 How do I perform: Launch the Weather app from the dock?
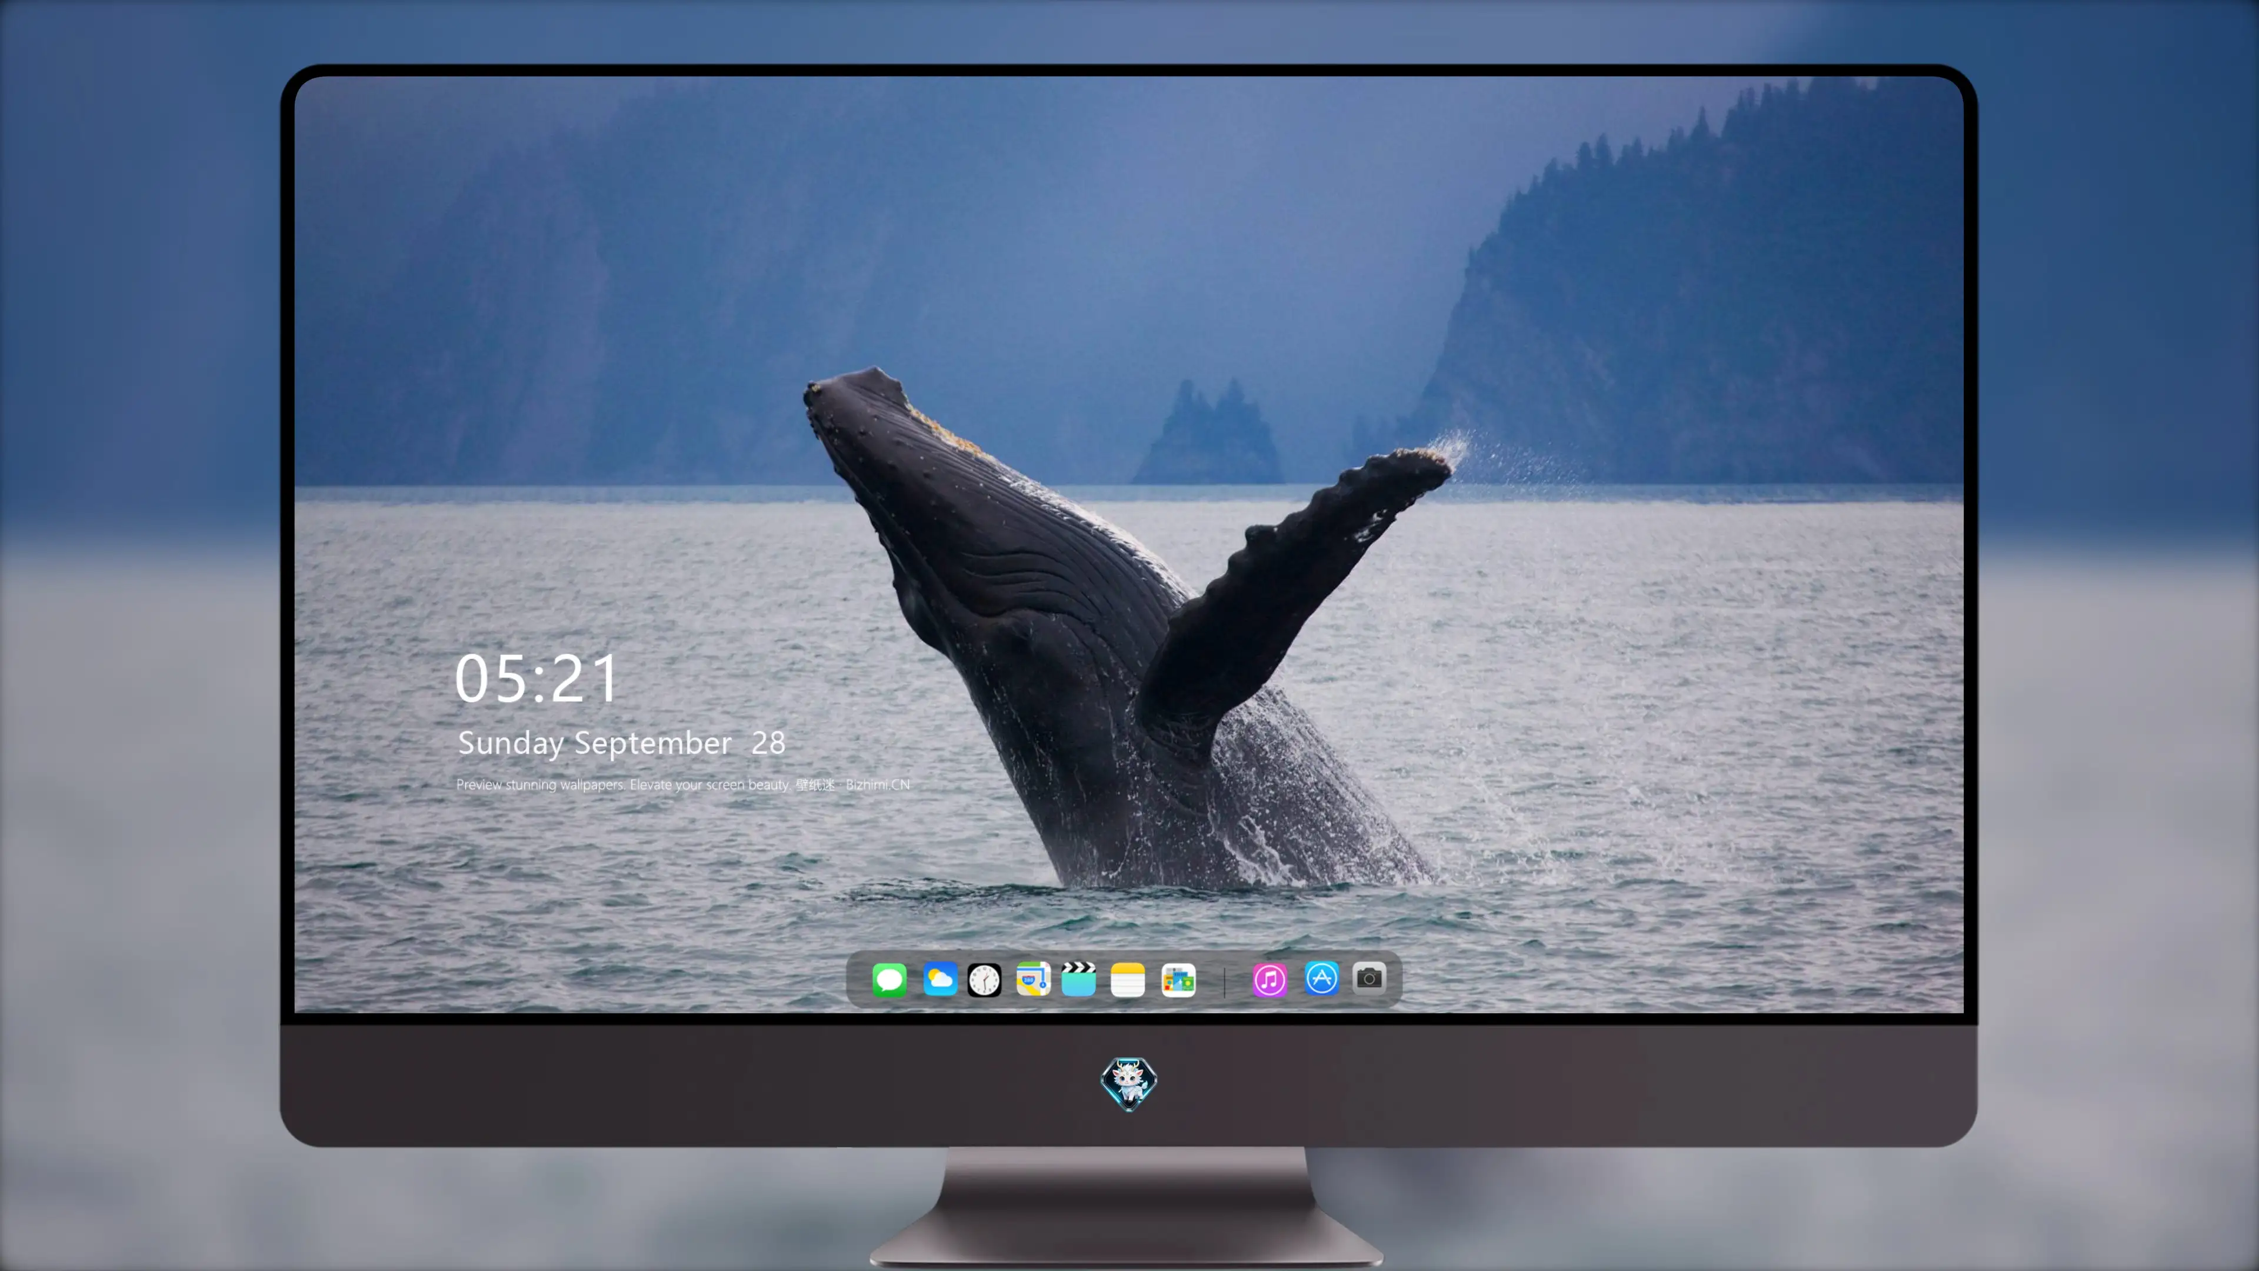pyautogui.click(x=939, y=980)
